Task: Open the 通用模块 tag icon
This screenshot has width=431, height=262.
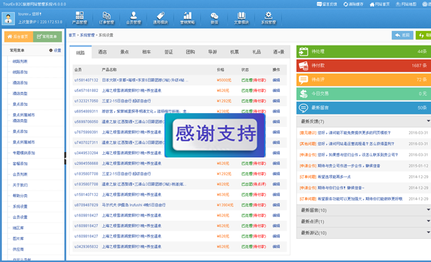Action: [x=160, y=18]
